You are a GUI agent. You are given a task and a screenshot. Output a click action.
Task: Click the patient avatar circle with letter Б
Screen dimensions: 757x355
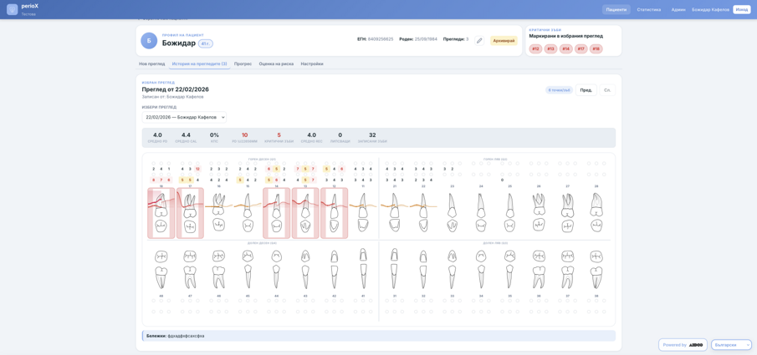point(149,40)
